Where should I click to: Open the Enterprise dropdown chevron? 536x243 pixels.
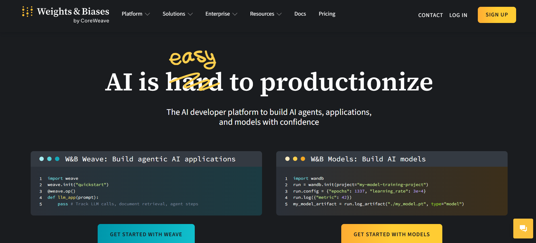click(235, 14)
